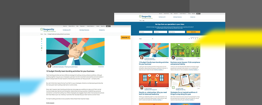Click orange plus more-sharing icon
Viewport: 262px width, 105px height.
coord(42,50)
